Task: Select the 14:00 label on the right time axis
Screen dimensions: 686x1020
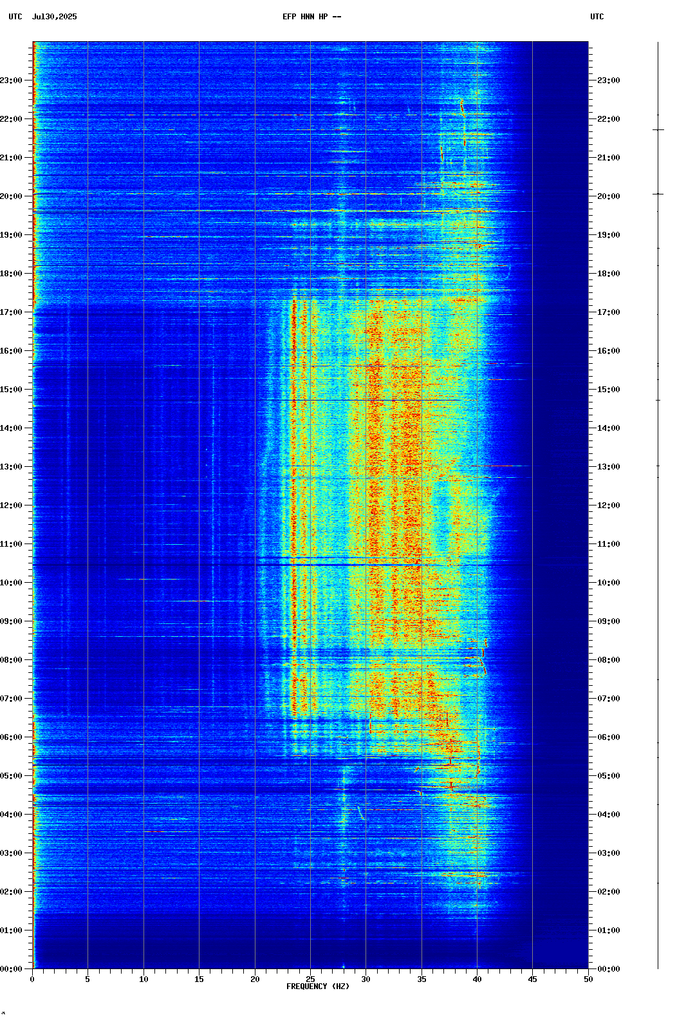Action: tap(609, 428)
